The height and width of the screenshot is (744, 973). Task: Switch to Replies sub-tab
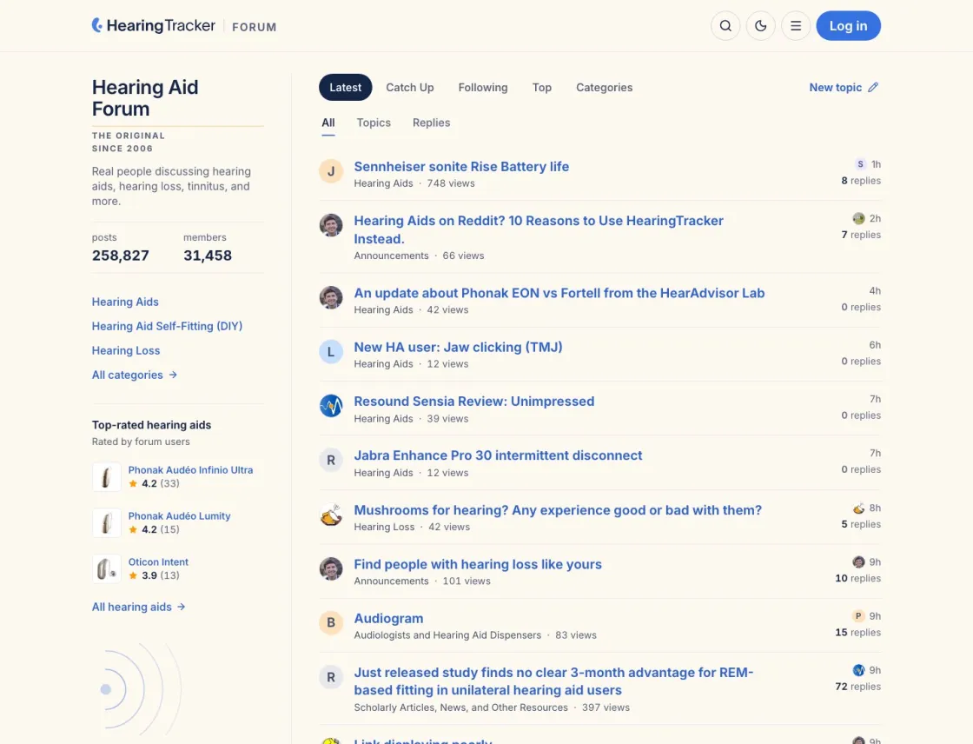coord(431,123)
